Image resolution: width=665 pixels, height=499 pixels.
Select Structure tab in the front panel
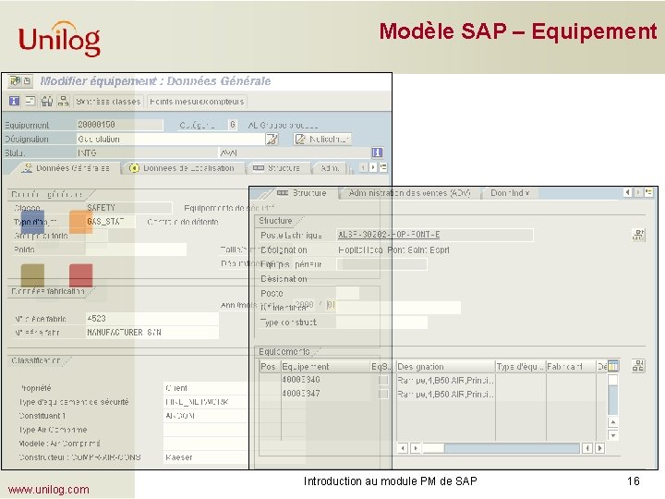pyautogui.click(x=302, y=193)
